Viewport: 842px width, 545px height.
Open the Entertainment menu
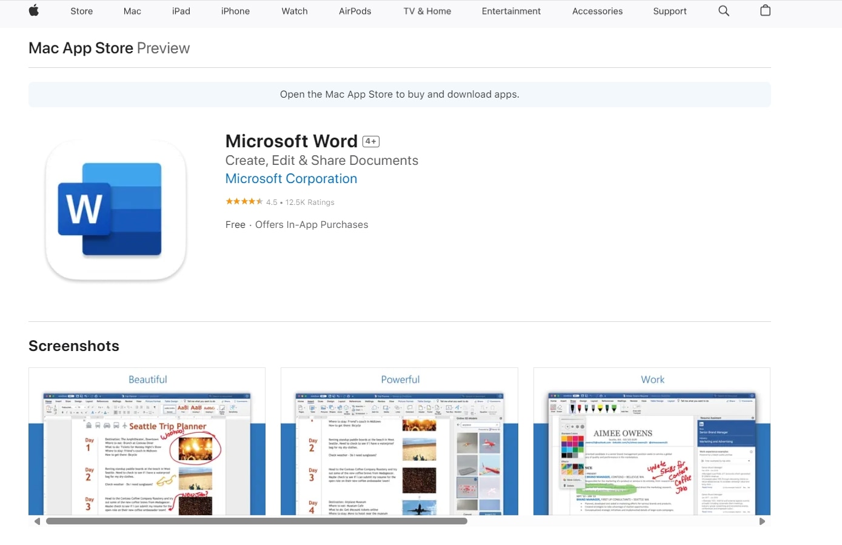[511, 11]
